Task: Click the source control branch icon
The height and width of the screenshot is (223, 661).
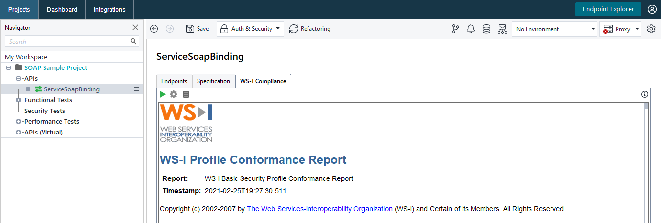Action: (x=456, y=29)
